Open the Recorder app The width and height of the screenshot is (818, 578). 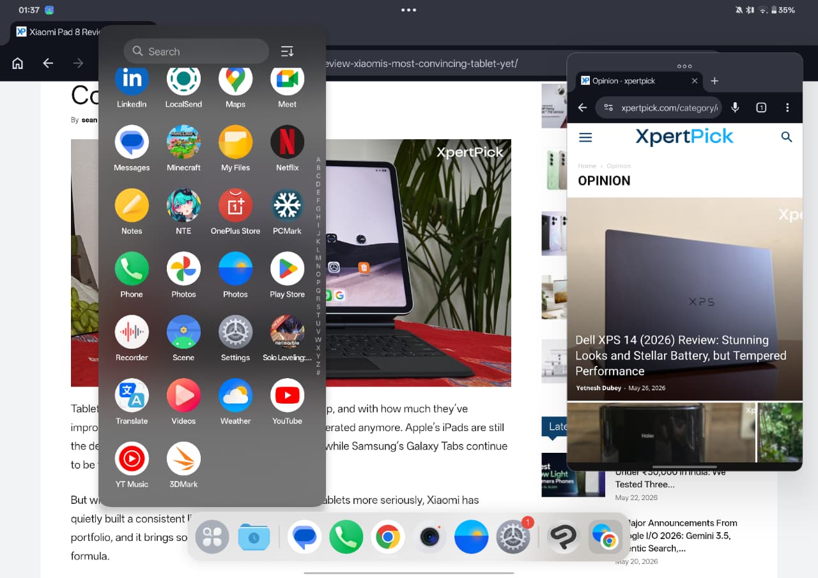pos(132,331)
